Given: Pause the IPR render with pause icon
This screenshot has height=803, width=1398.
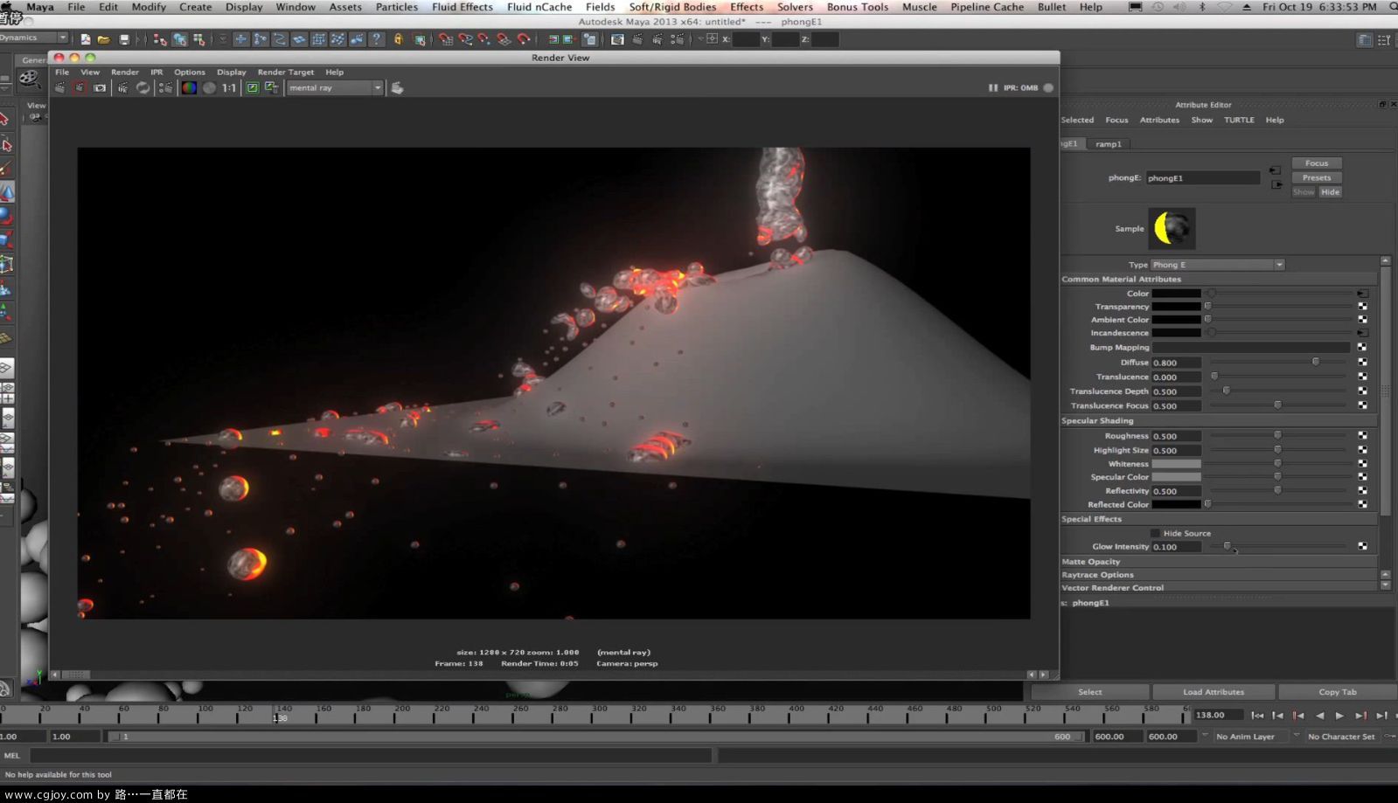Looking at the screenshot, I should (x=992, y=87).
